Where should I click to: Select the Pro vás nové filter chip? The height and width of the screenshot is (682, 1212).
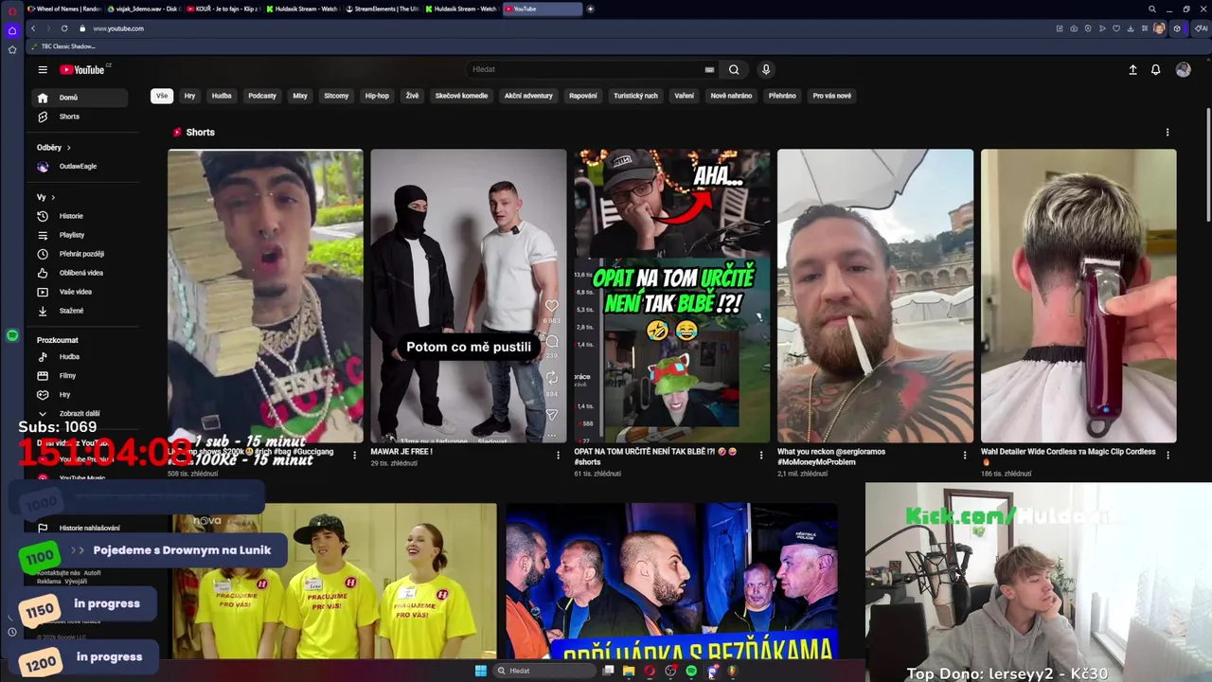tap(832, 96)
